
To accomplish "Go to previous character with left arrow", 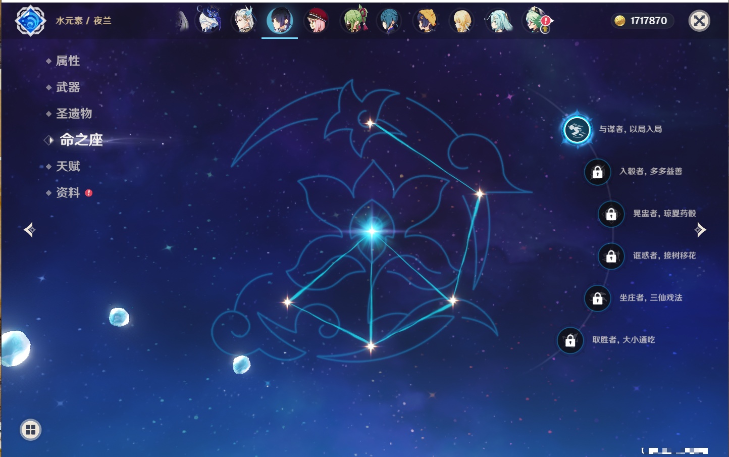I will (x=29, y=230).
